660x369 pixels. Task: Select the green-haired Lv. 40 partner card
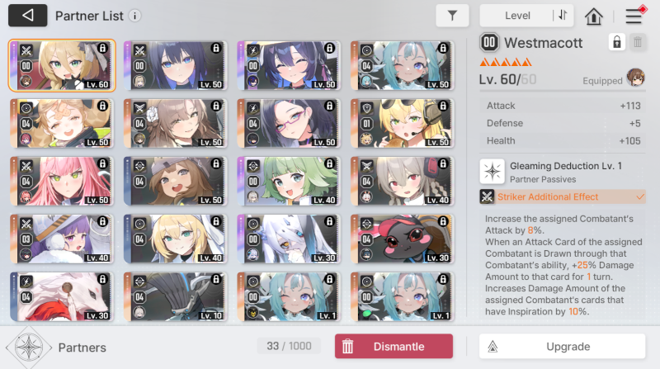[290, 181]
